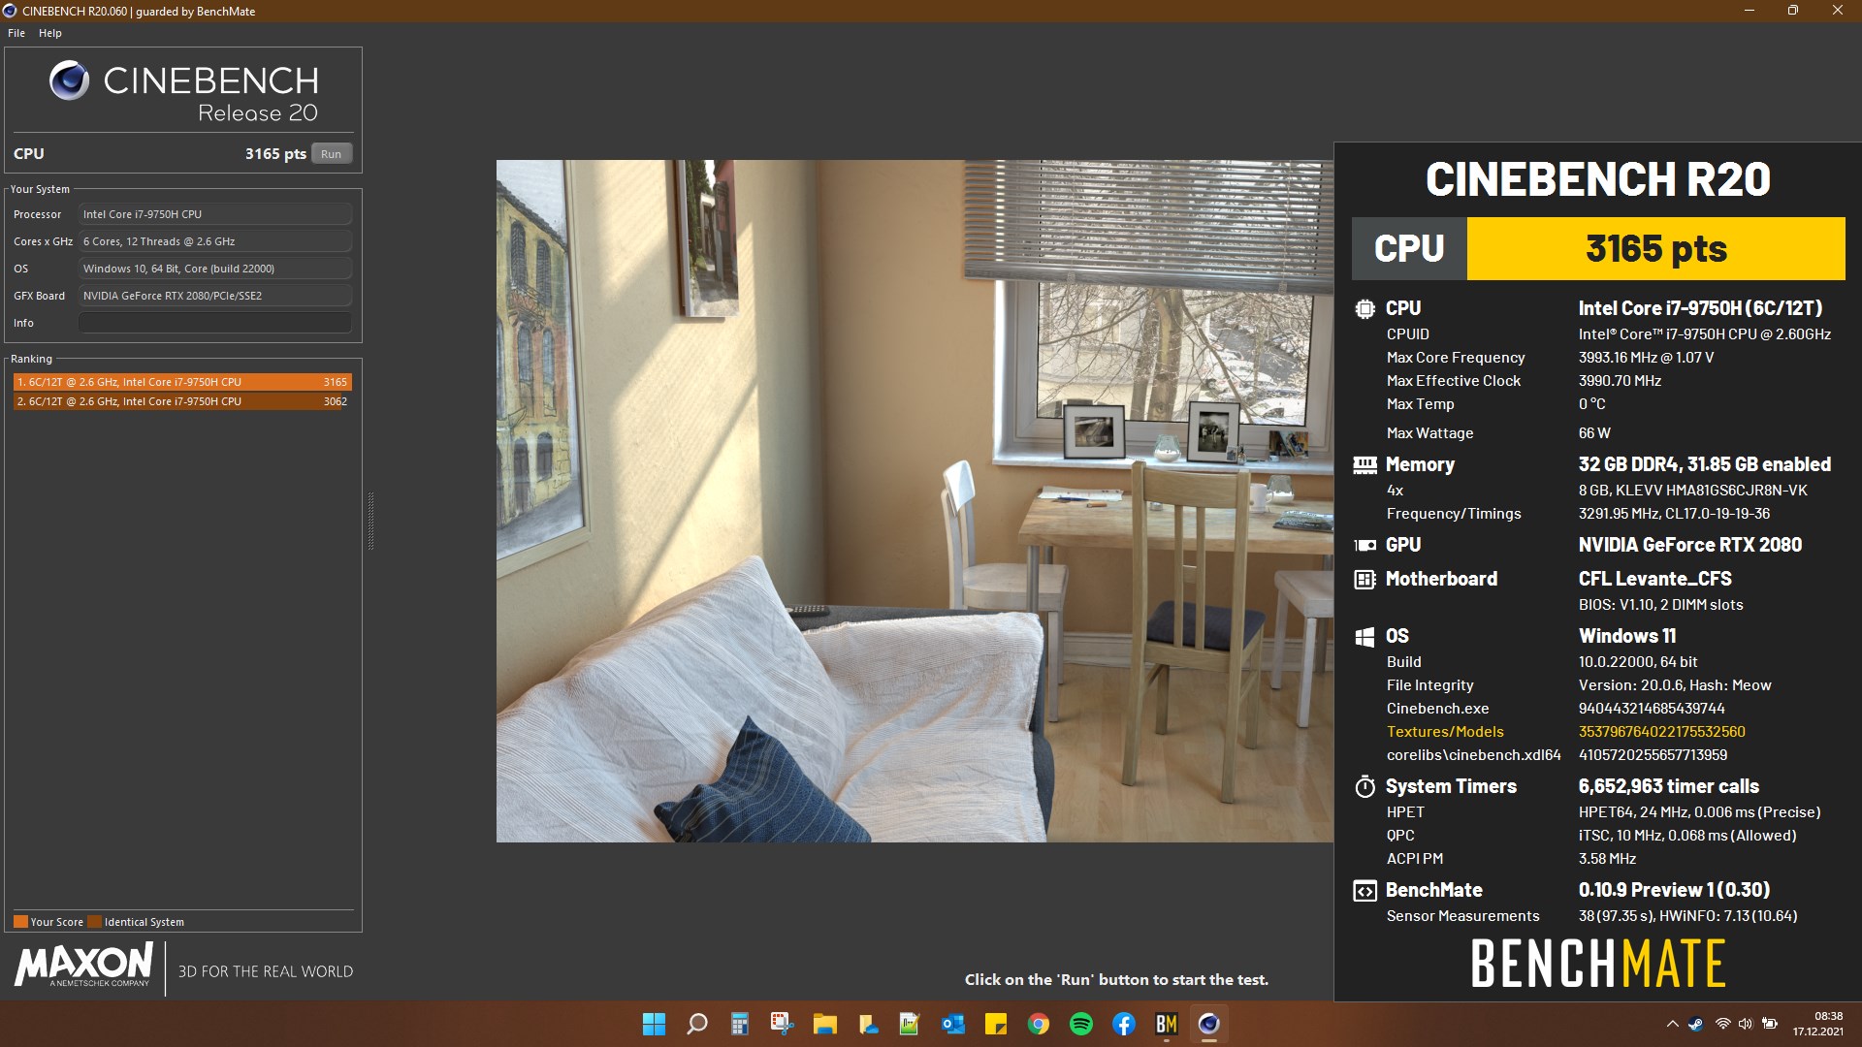The height and width of the screenshot is (1047, 1862).
Task: Open Spotify from the taskbar
Action: coord(1081,1024)
